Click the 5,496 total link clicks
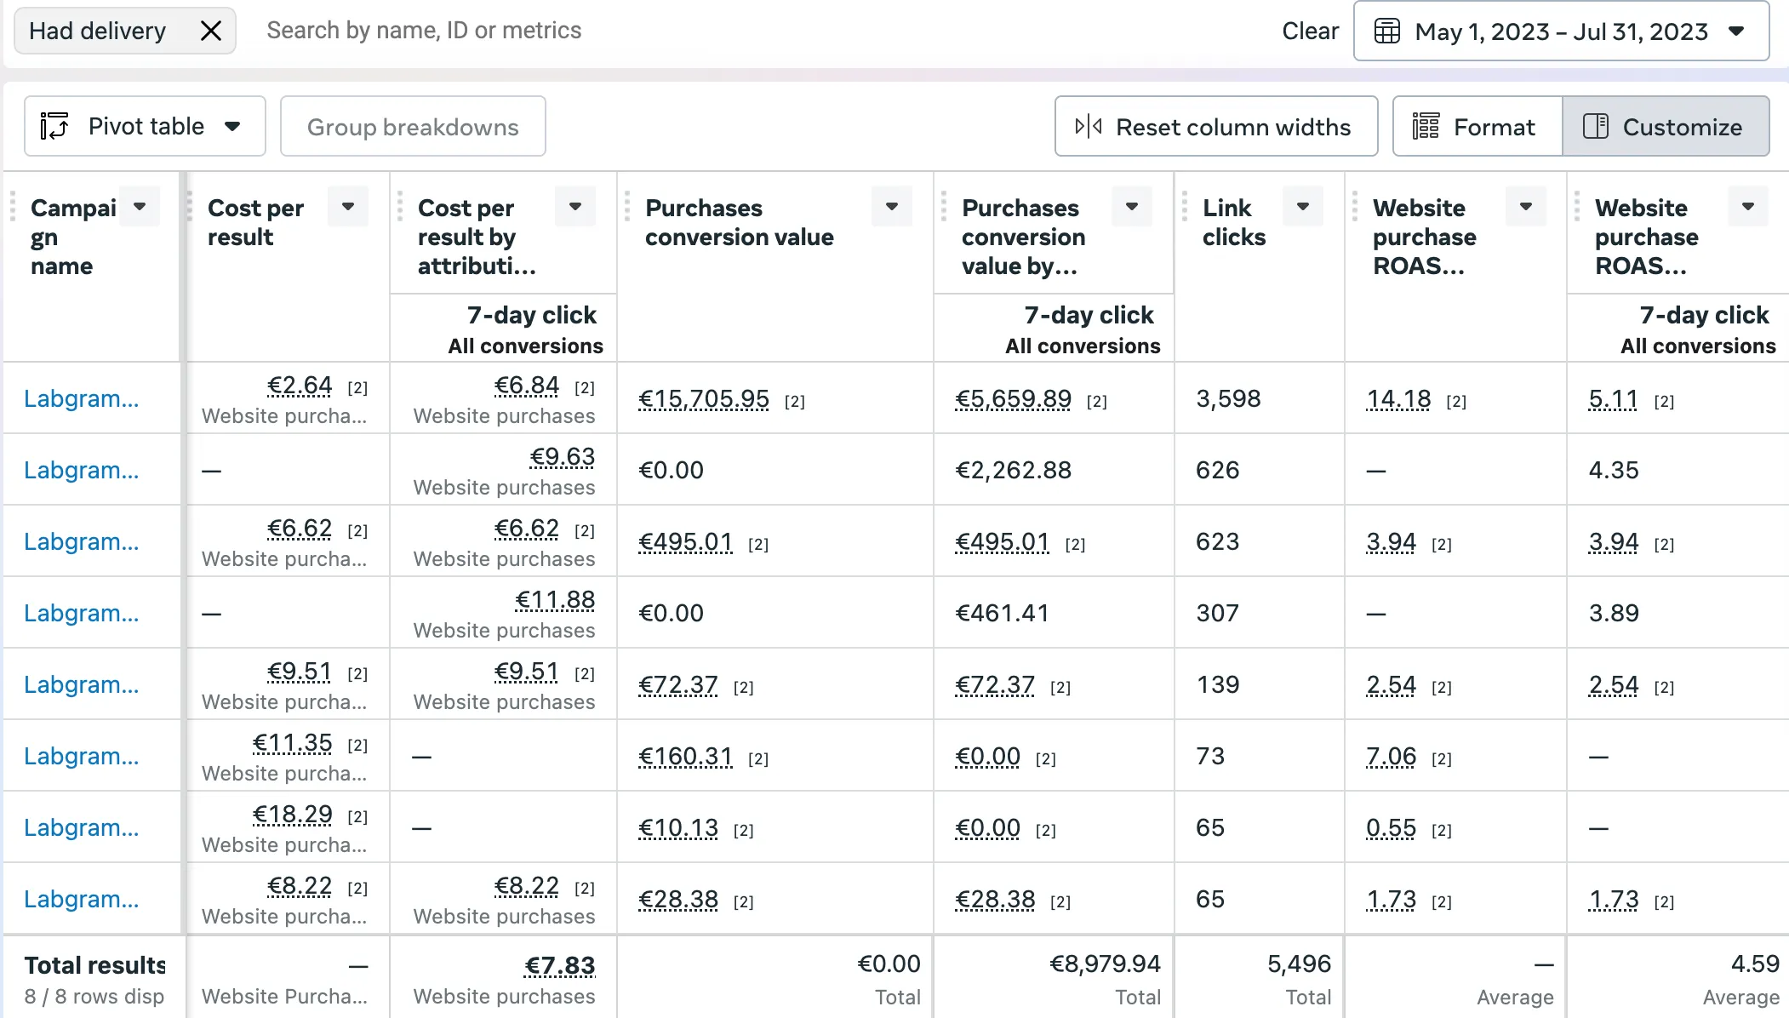This screenshot has width=1789, height=1018. click(x=1299, y=964)
